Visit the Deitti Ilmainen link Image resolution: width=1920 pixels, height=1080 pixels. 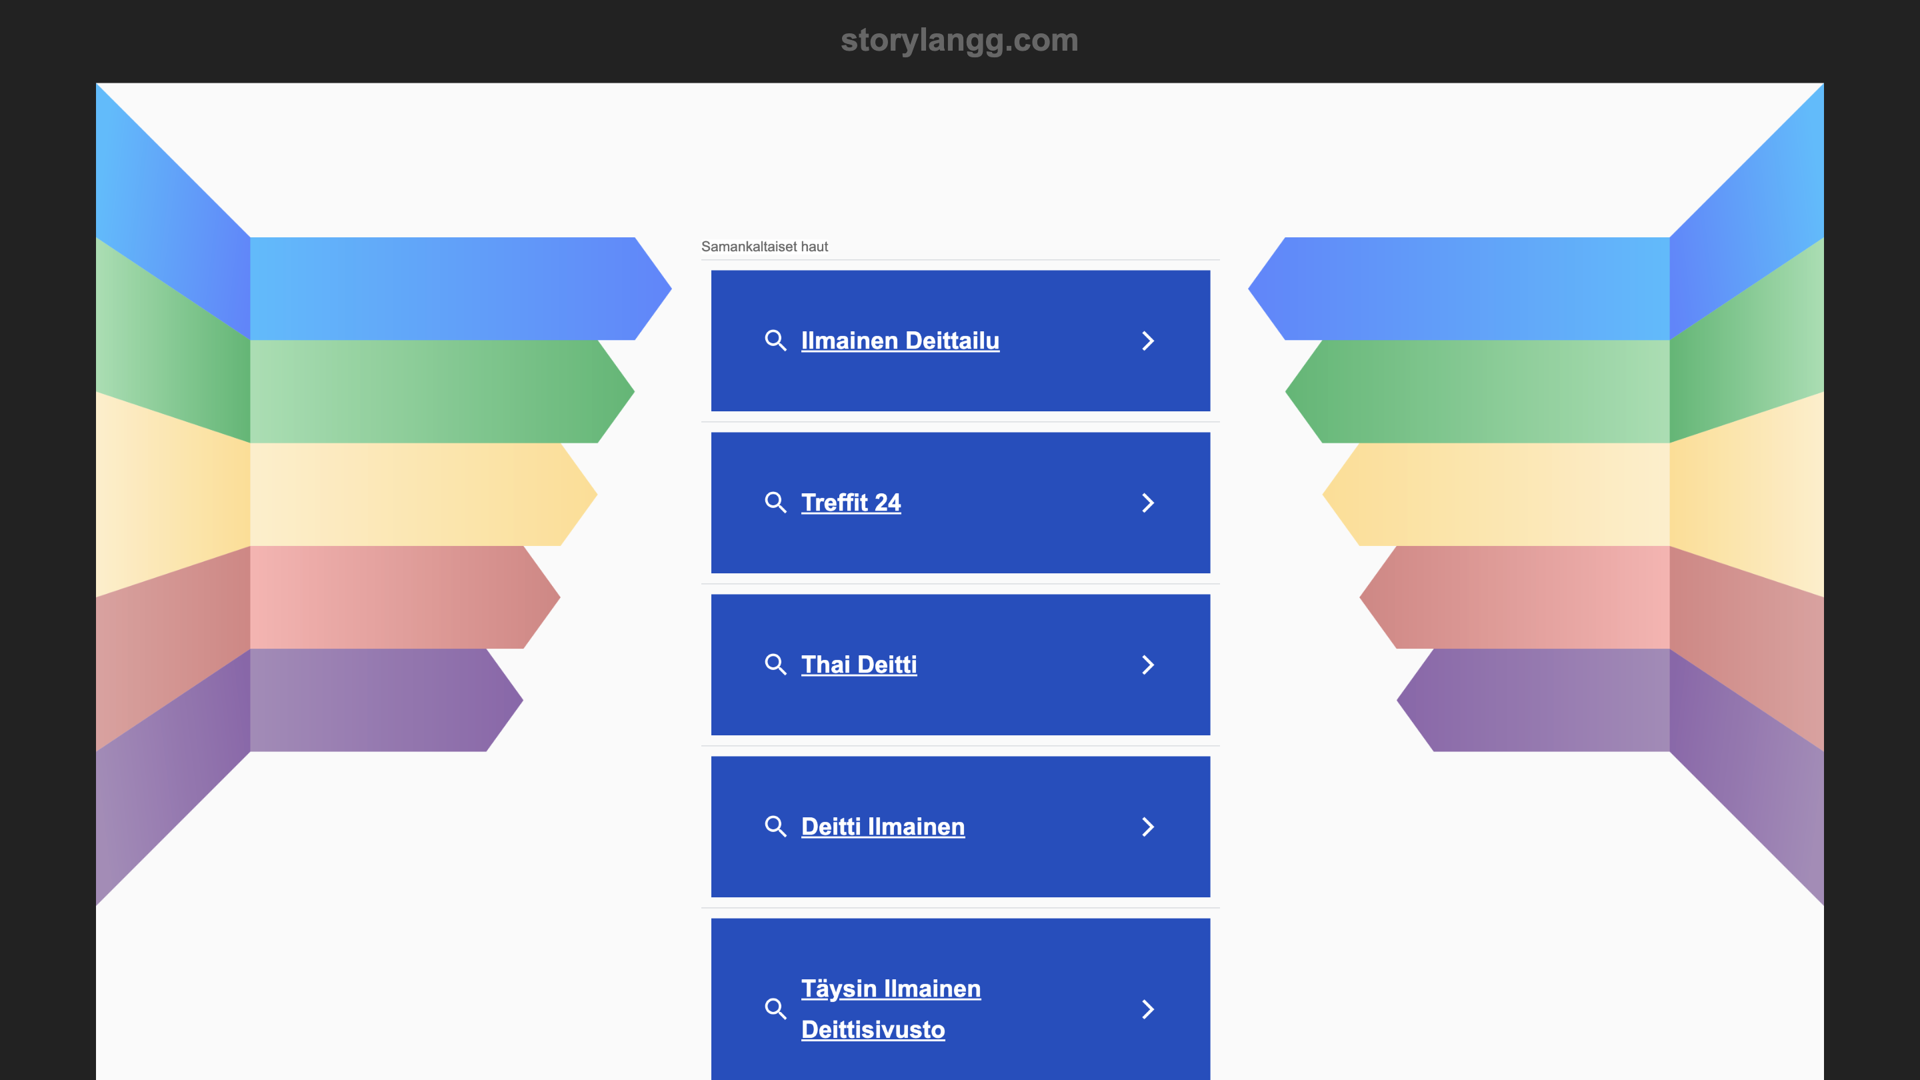883,827
